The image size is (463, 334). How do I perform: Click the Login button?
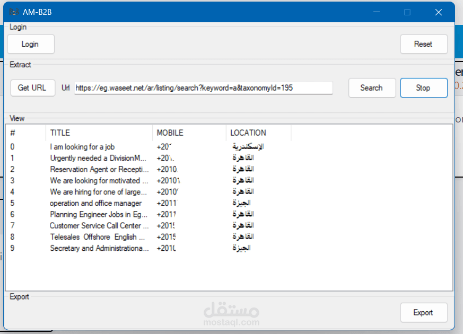click(31, 44)
